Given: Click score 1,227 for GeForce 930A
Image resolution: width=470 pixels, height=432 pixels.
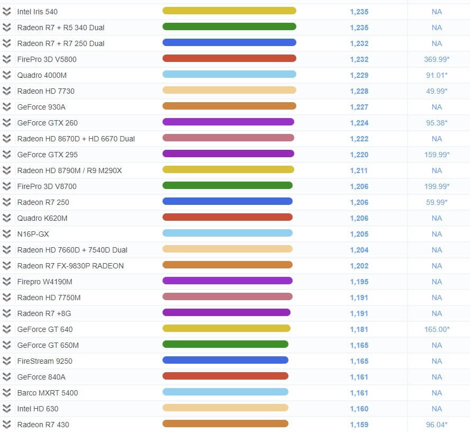Looking at the screenshot, I should coord(359,107).
